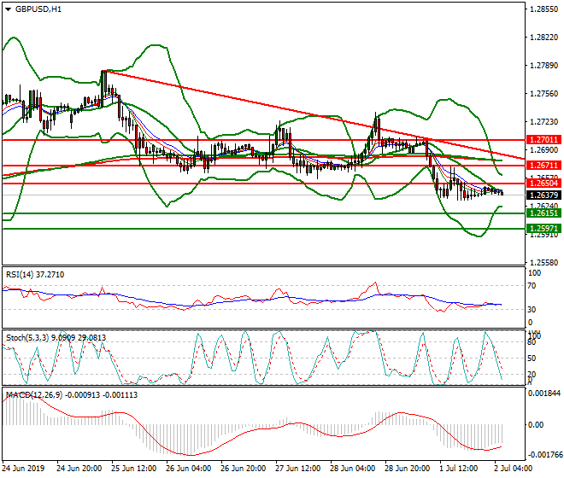Click the 1.27560 price axis value

click(x=544, y=94)
